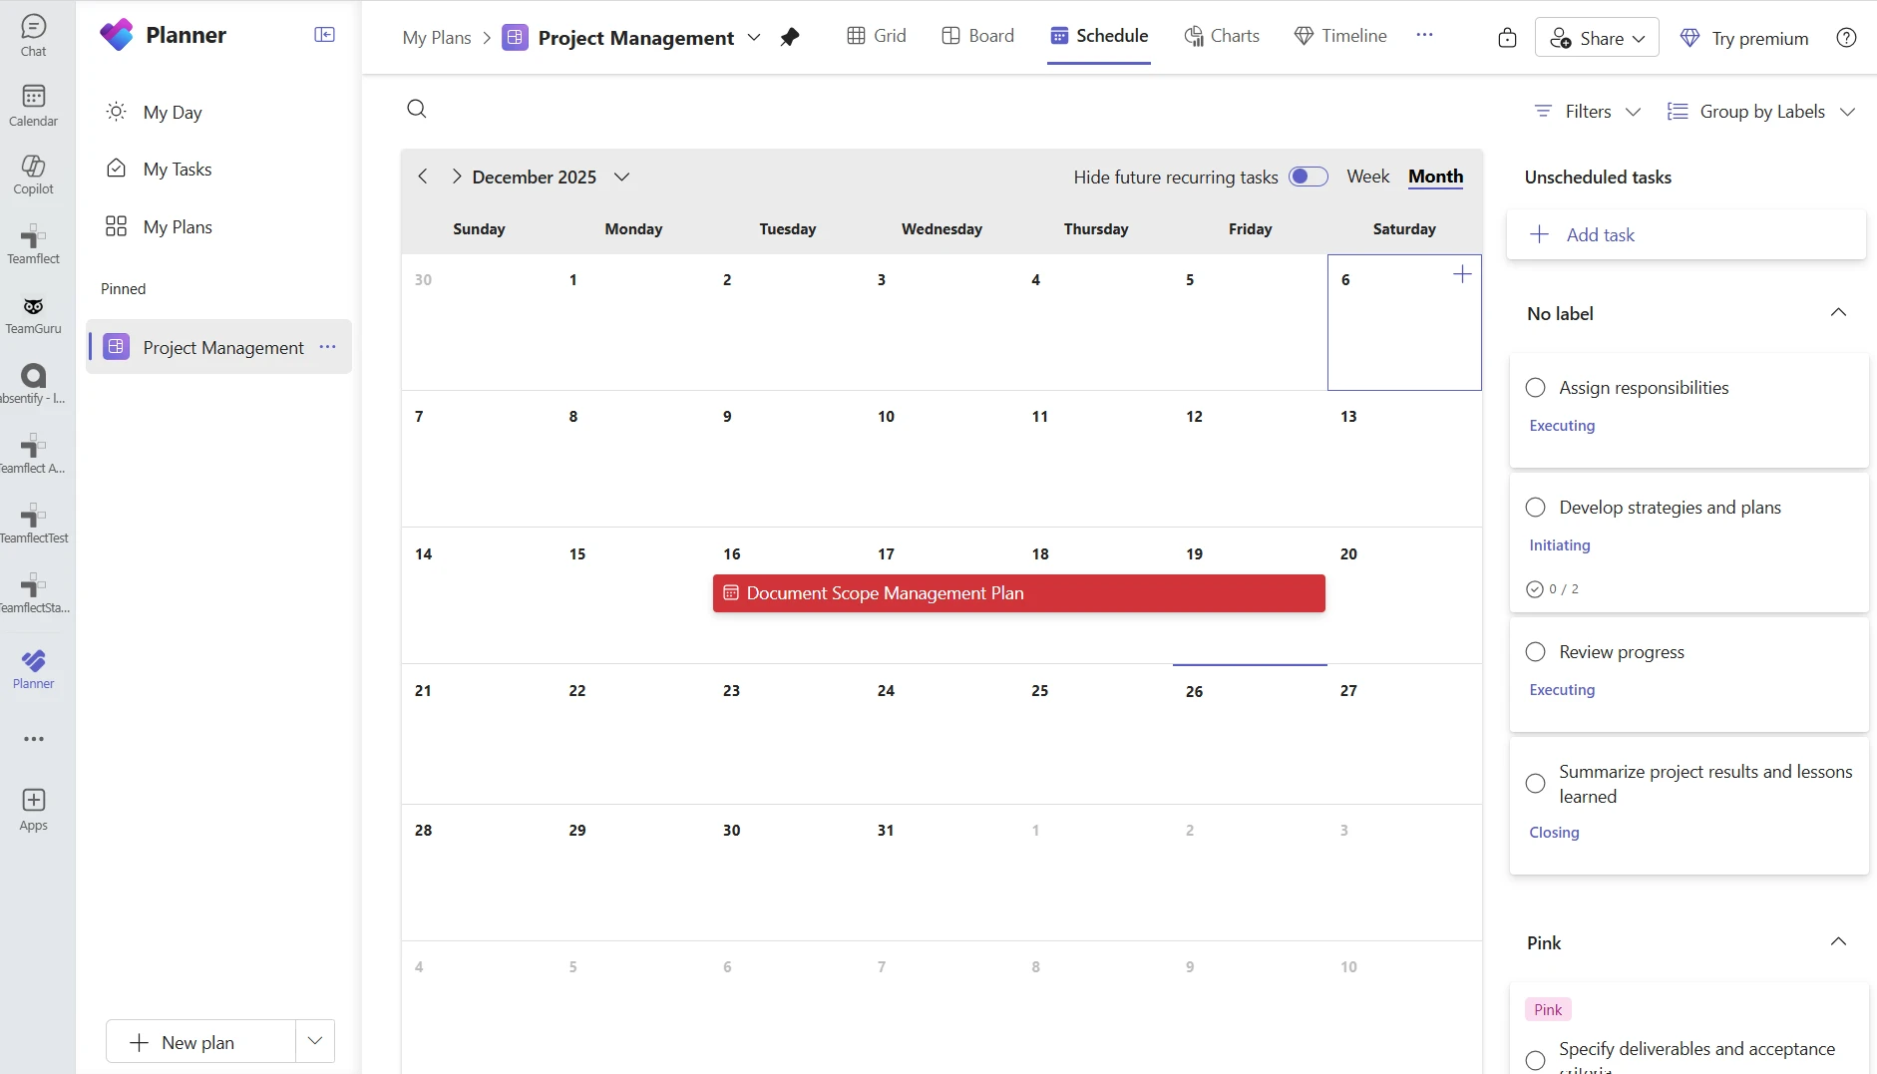Screen dimensions: 1877x1074
Task: Disable Hide future recurring tasks
Action: click(1308, 176)
